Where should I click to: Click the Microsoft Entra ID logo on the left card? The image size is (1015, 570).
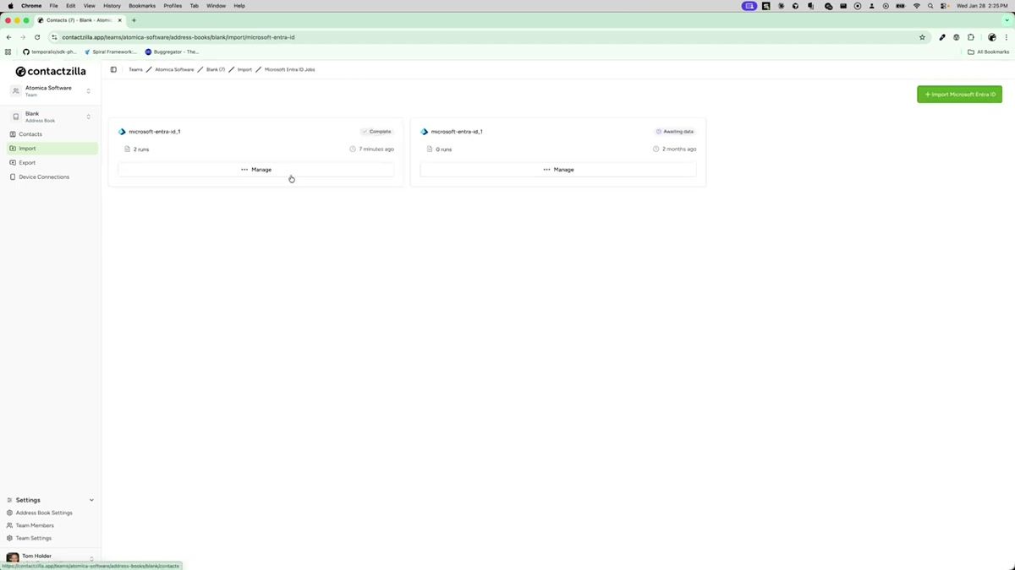(123, 131)
